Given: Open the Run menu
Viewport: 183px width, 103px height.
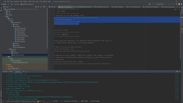Looking at the screenshot, I should point(34,1).
